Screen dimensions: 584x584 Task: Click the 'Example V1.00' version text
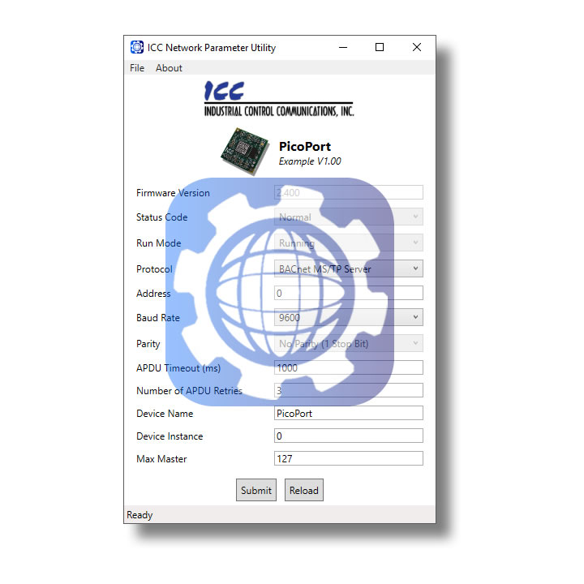coord(310,161)
